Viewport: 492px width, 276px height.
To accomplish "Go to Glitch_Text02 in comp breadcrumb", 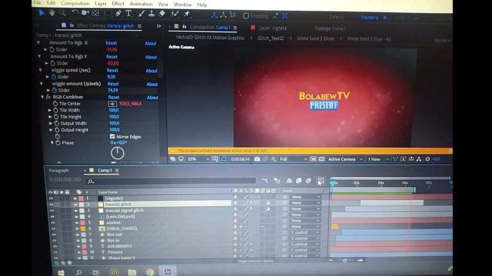I will pos(271,38).
